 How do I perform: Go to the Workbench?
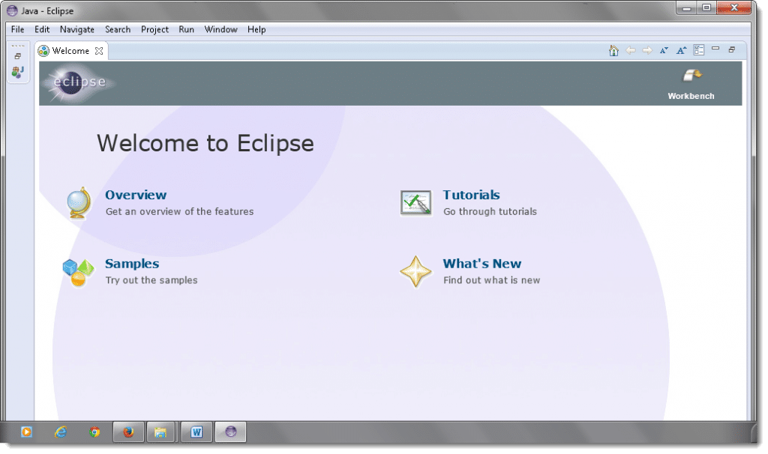(691, 83)
